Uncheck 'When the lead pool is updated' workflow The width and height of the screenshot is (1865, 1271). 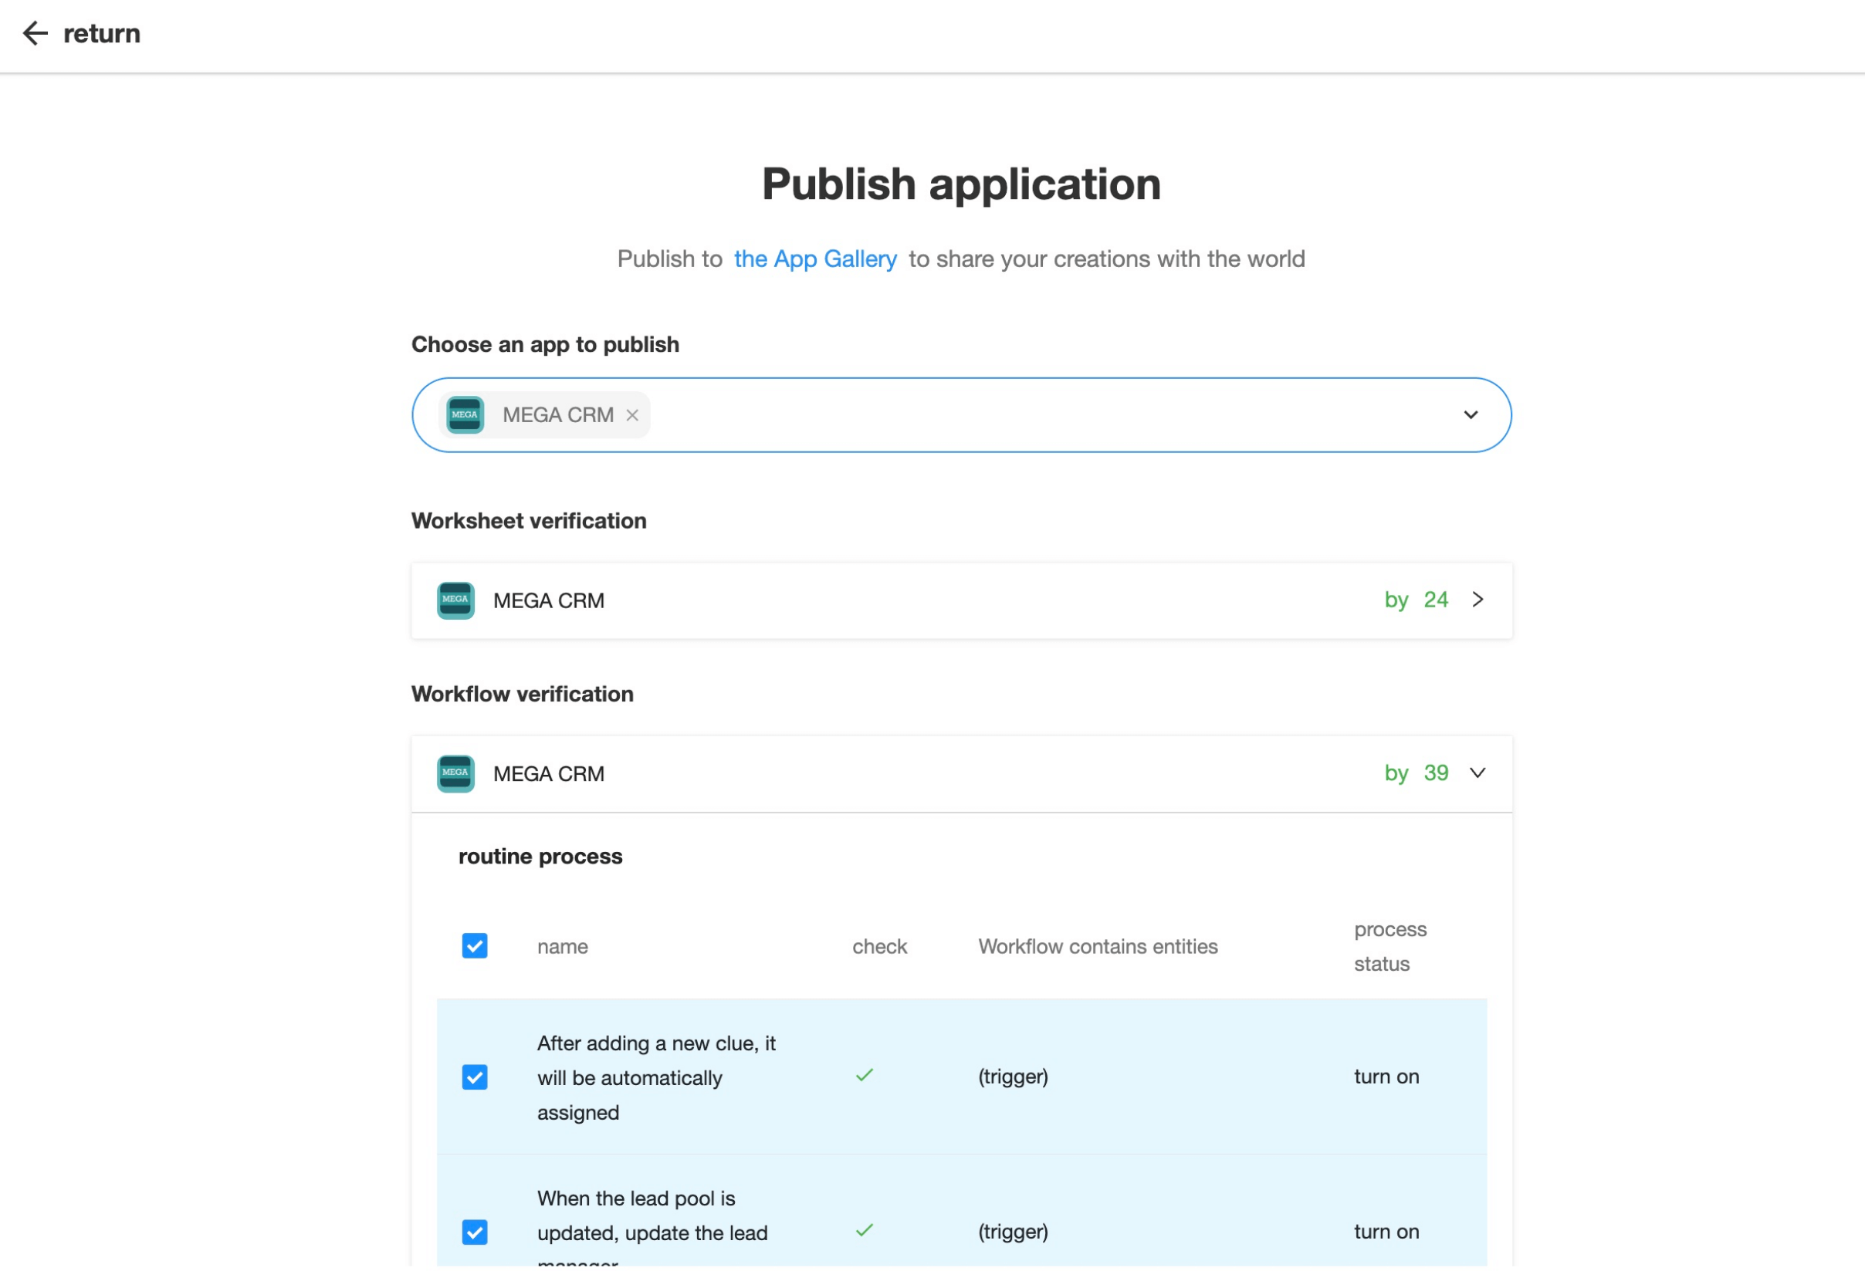[474, 1232]
